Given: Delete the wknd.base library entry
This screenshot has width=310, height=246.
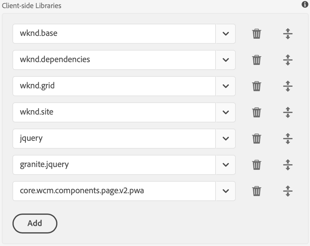Looking at the screenshot, I should tap(256, 34).
